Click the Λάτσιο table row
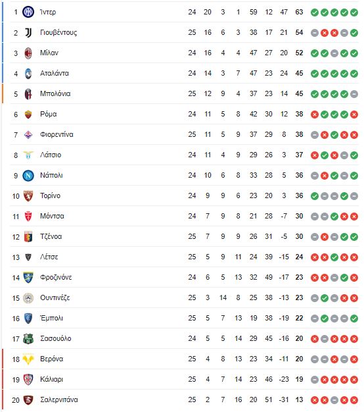 click(x=185, y=155)
